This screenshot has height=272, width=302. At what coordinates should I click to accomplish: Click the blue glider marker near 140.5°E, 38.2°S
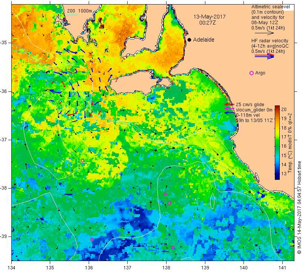(262, 195)
